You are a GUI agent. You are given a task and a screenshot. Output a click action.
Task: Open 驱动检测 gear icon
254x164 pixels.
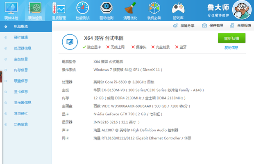pyautogui.click(x=107, y=8)
